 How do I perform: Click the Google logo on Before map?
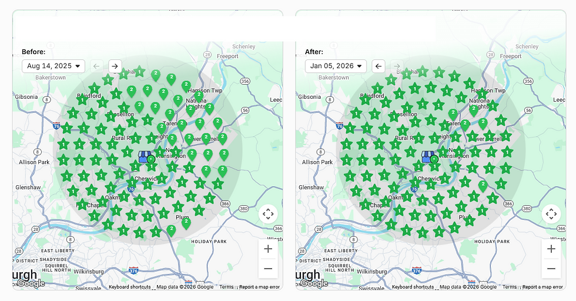(x=31, y=283)
